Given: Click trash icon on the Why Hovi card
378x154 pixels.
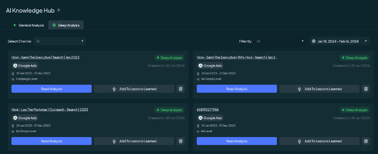Looking at the screenshot, I should (366, 89).
